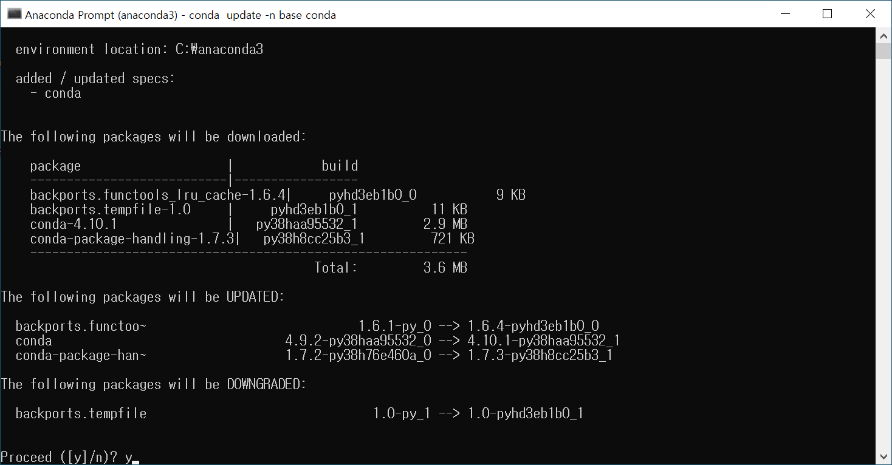The height and width of the screenshot is (465, 892).
Task: Click the '1.7.2-py38h76e460a_0' old version
Action: tap(359, 355)
